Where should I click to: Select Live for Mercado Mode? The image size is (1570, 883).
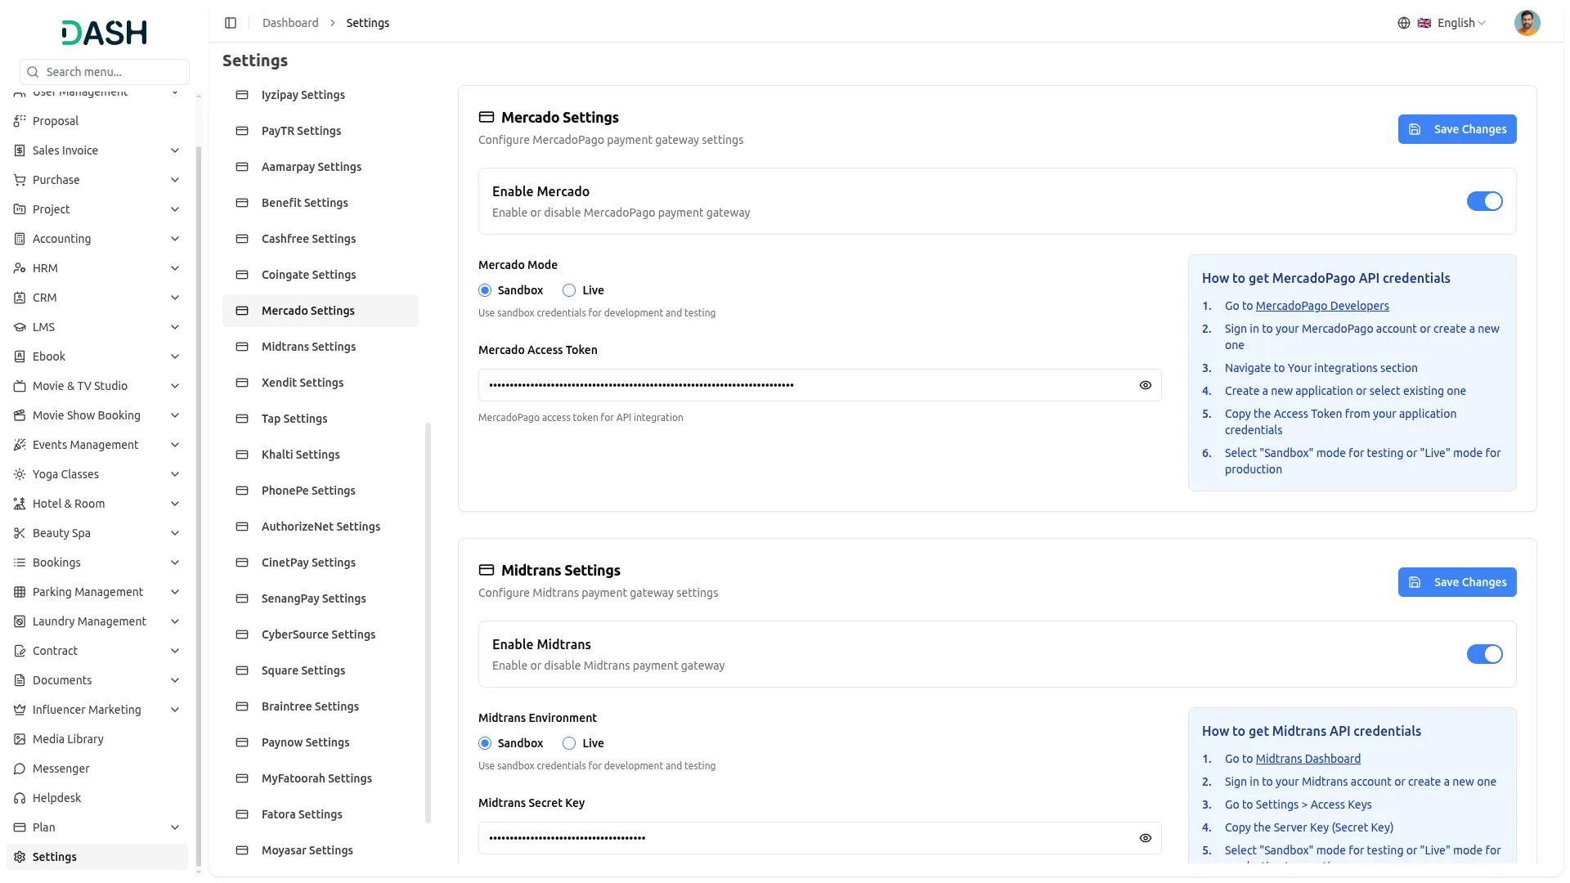point(569,290)
